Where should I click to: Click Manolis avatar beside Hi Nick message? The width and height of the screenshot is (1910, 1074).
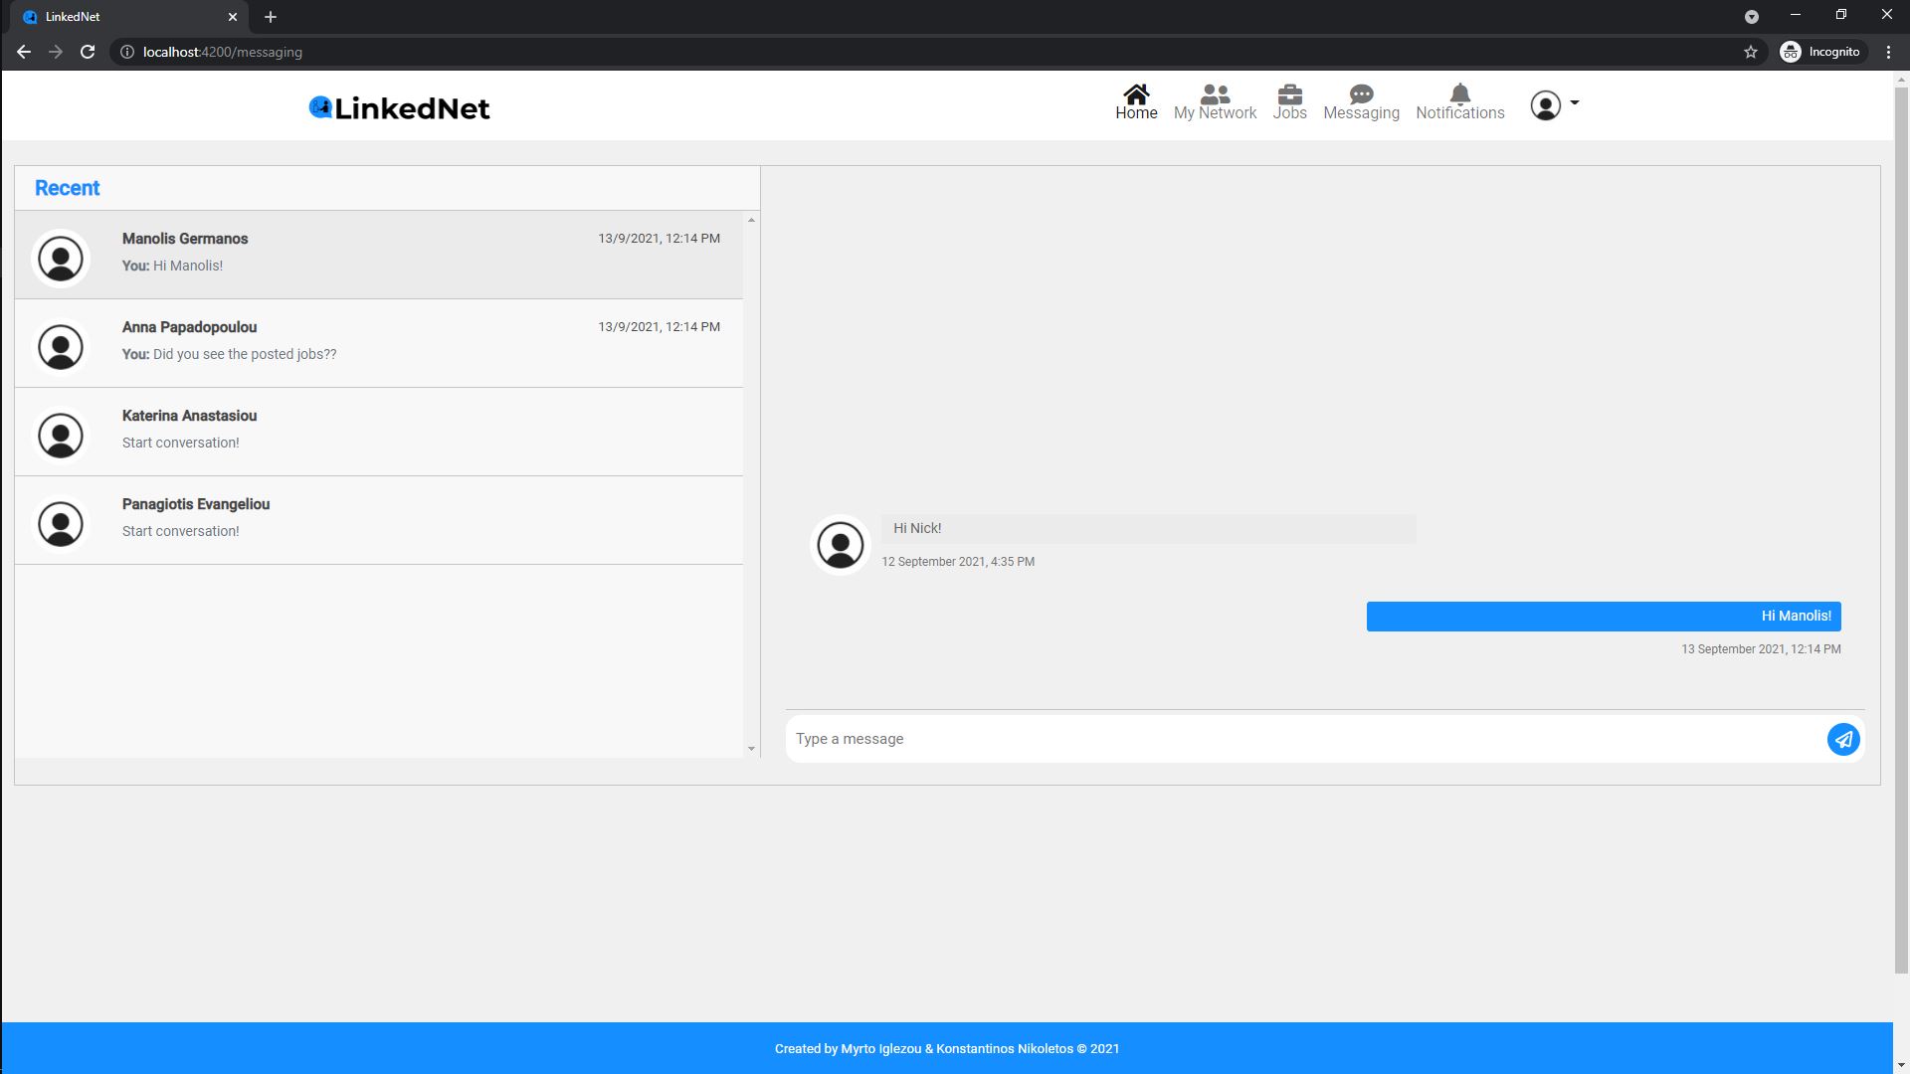[841, 544]
